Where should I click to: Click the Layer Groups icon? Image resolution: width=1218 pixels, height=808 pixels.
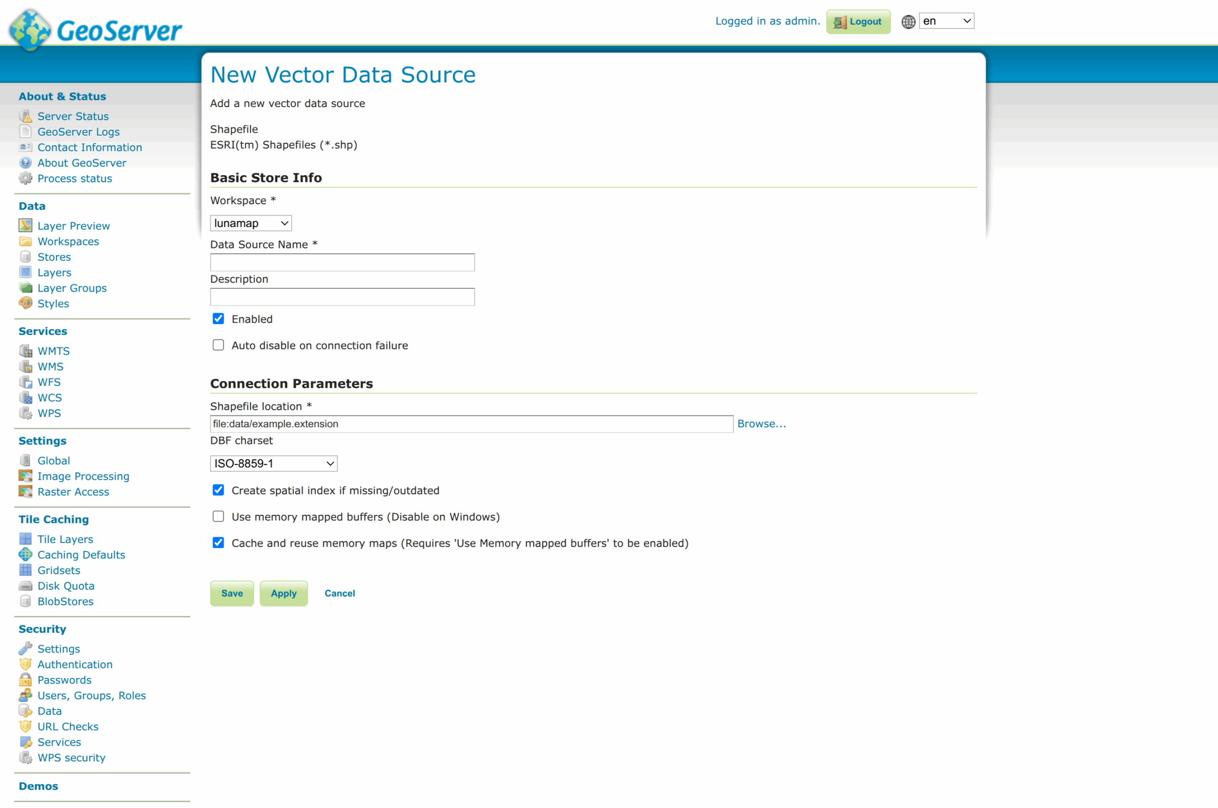(25, 287)
